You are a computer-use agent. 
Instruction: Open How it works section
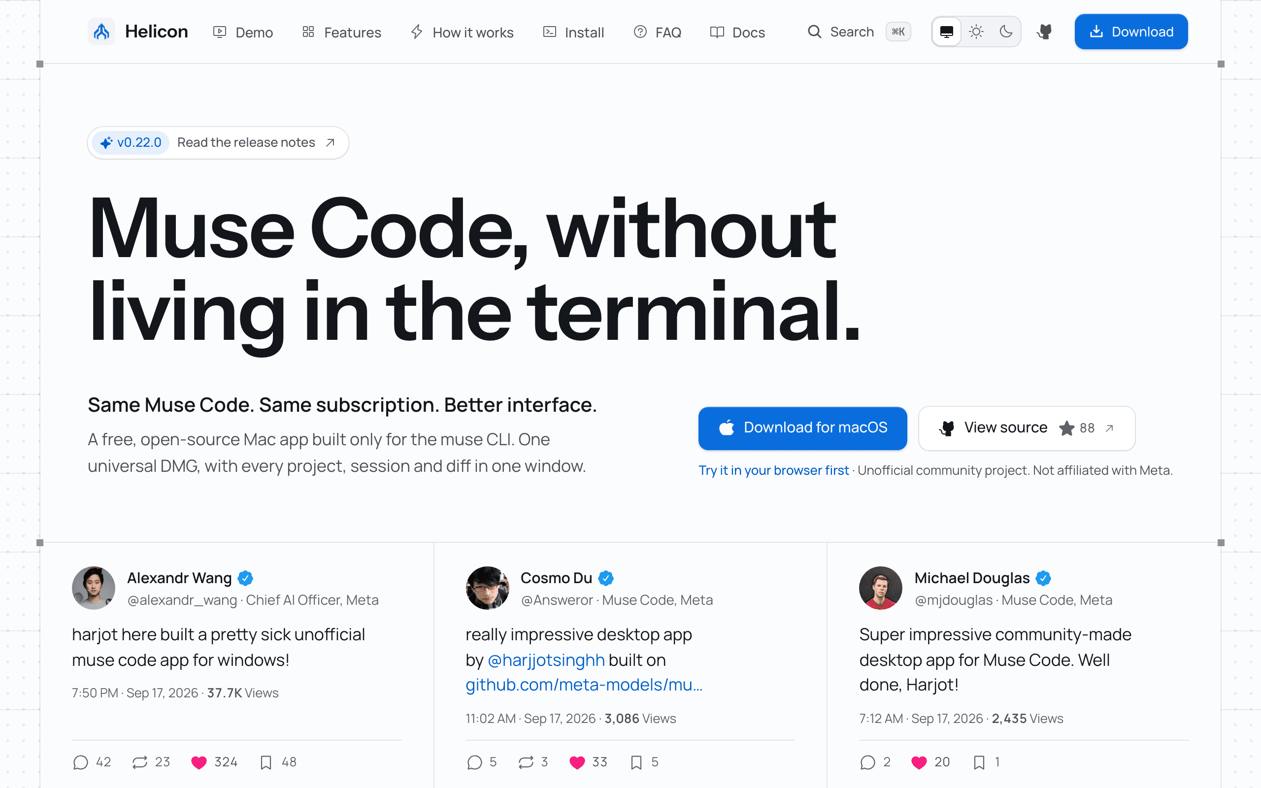pos(462,33)
